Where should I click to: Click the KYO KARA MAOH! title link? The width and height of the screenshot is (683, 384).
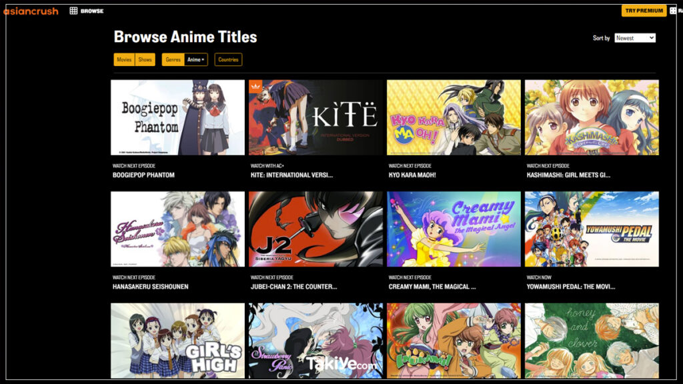[412, 175]
